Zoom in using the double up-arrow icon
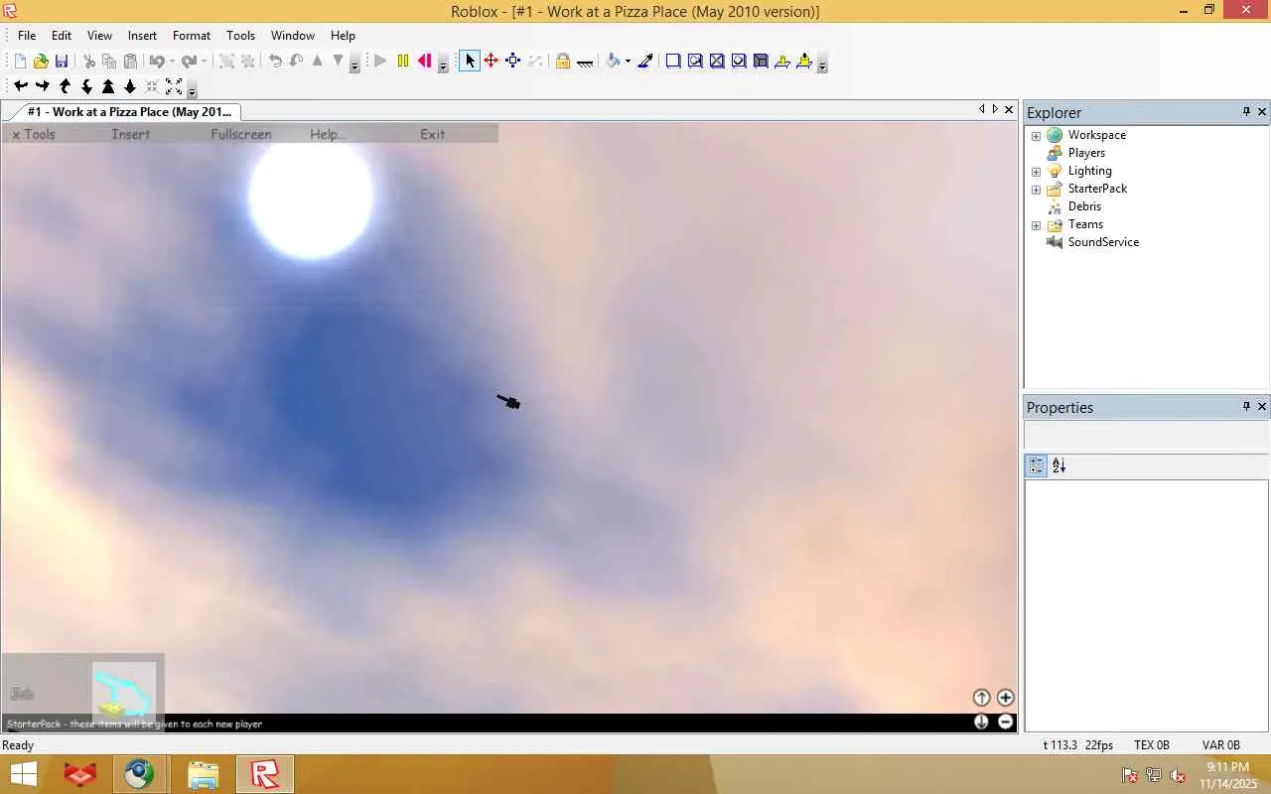This screenshot has height=794, width=1271. tap(108, 87)
